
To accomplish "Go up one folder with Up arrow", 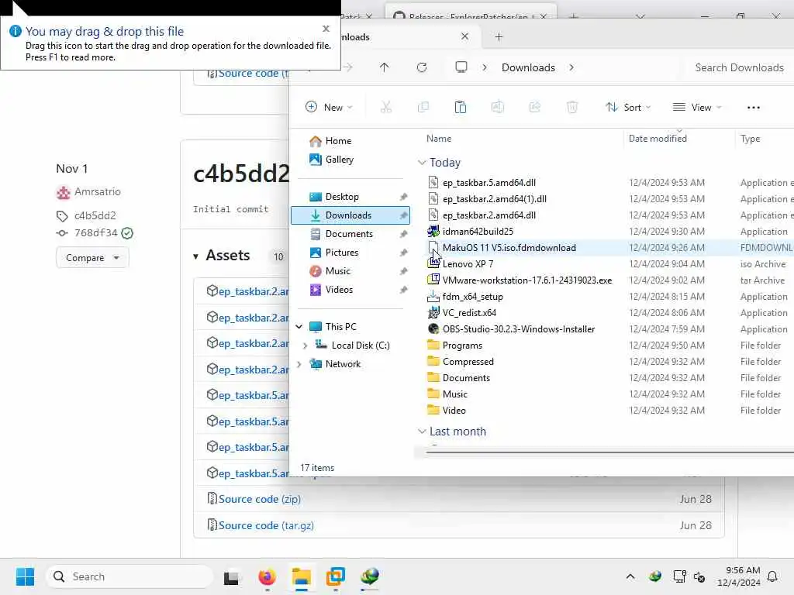I will (x=385, y=67).
